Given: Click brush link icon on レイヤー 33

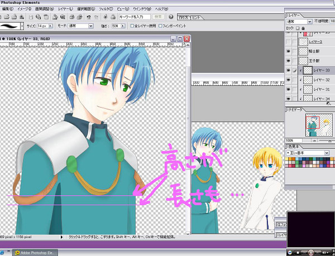Looking at the screenshot, I should pos(295,70).
